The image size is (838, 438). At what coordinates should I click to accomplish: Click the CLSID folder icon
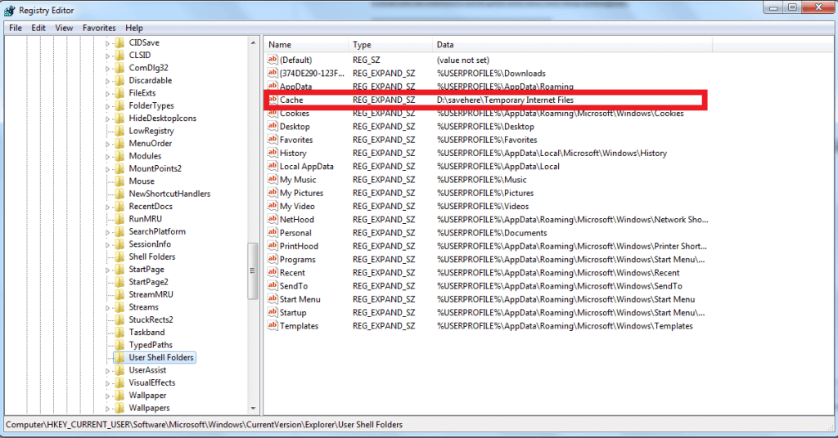[x=119, y=55]
